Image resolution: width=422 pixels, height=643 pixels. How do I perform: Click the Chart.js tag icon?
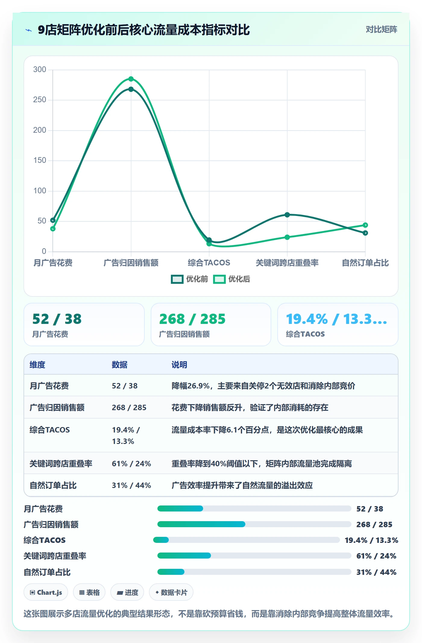click(32, 593)
